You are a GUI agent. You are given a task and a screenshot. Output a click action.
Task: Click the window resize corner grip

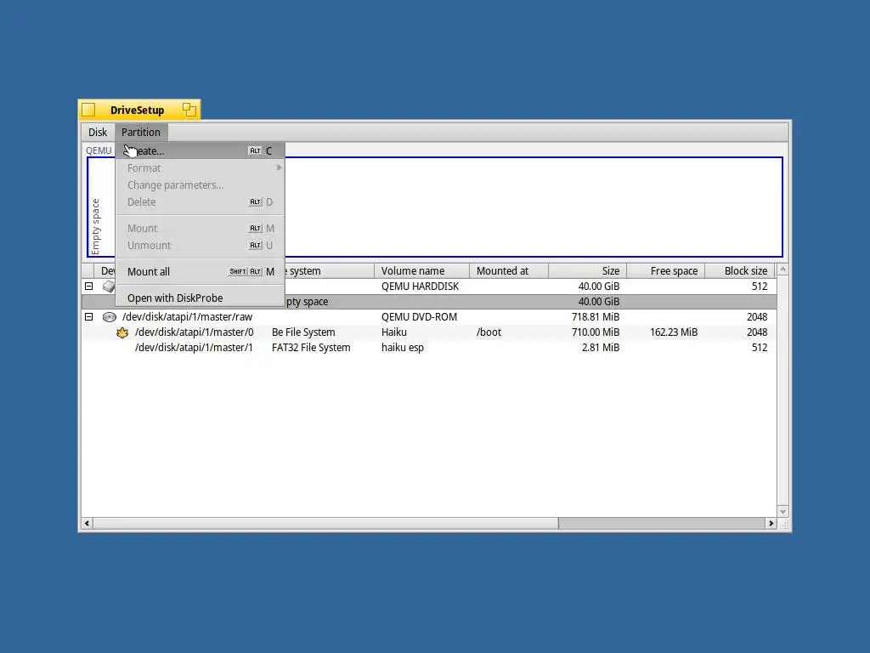tap(783, 524)
